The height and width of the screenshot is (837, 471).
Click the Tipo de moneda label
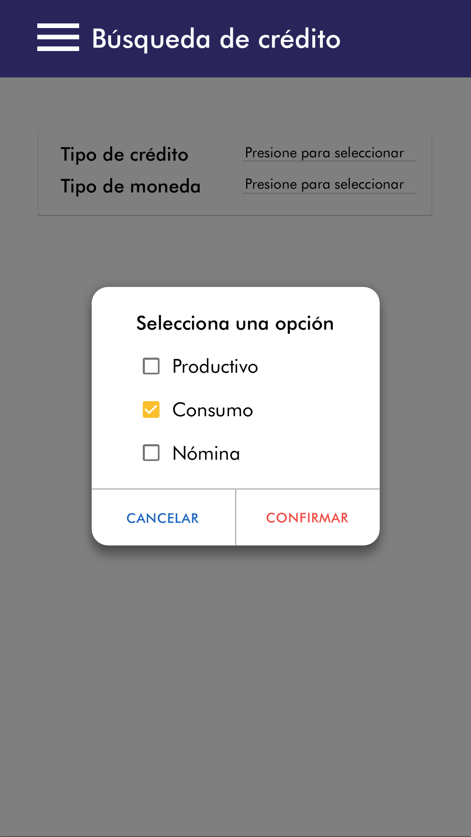(131, 186)
